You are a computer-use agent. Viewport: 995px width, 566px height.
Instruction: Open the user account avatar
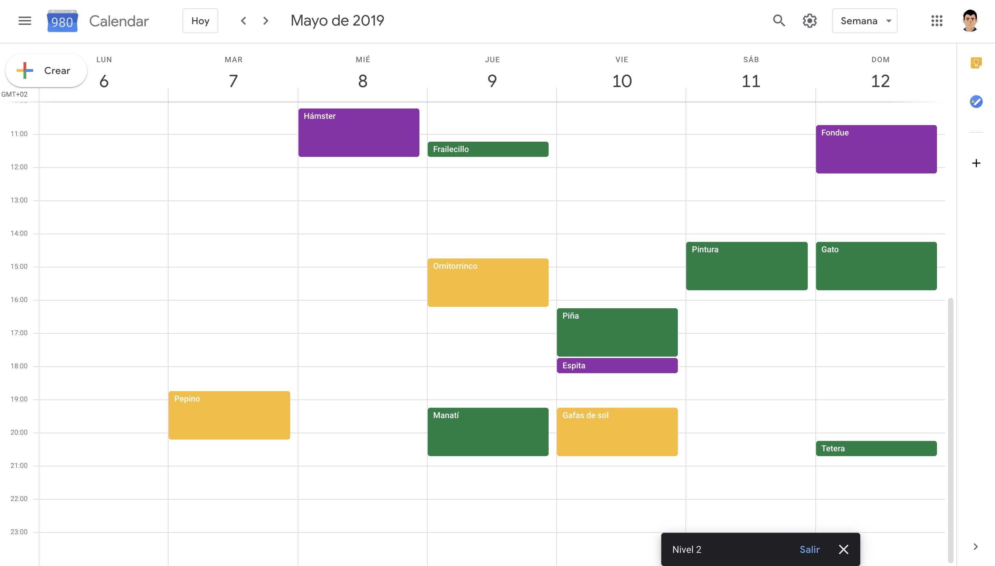coord(970,21)
